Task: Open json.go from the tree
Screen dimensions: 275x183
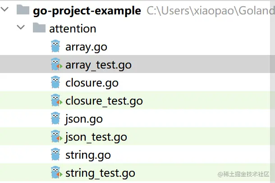Action: pos(84,119)
